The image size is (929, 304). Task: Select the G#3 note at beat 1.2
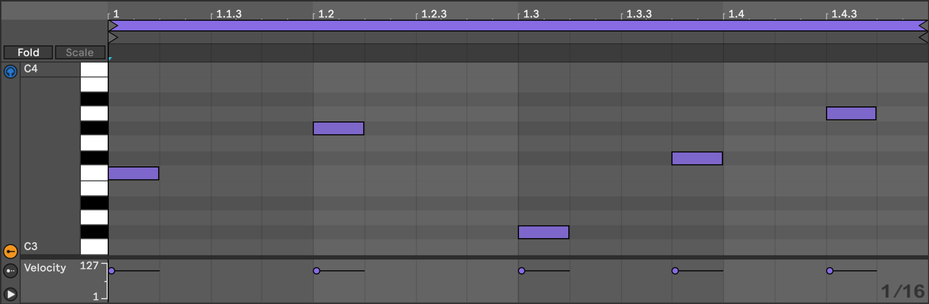338,129
